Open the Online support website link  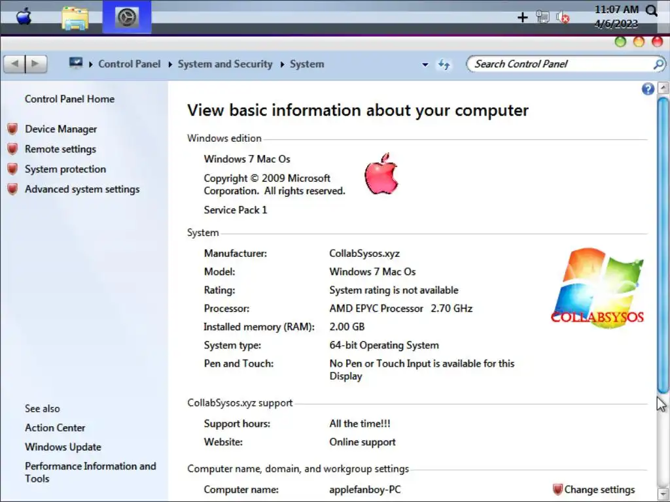coord(362,443)
